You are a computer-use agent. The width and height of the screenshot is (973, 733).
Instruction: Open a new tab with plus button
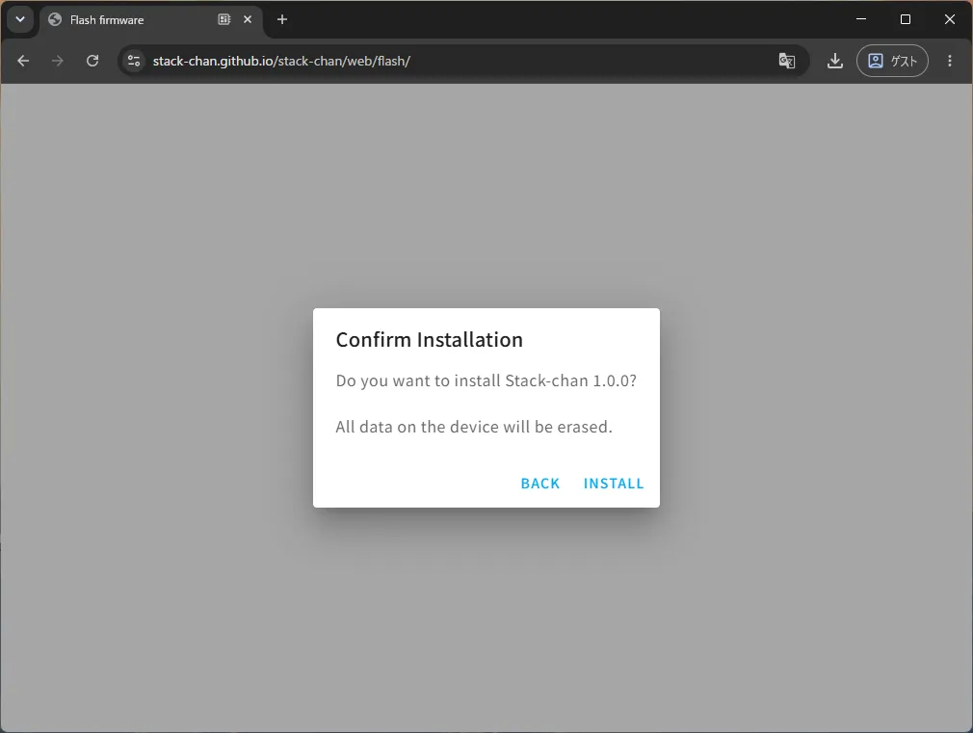tap(281, 20)
